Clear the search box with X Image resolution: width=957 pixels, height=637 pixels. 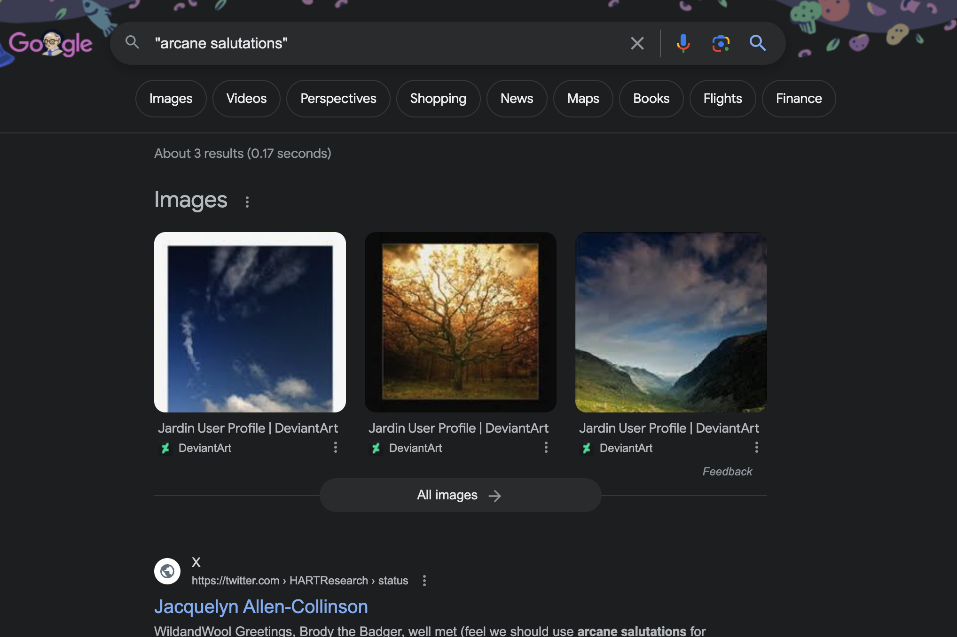[637, 43]
